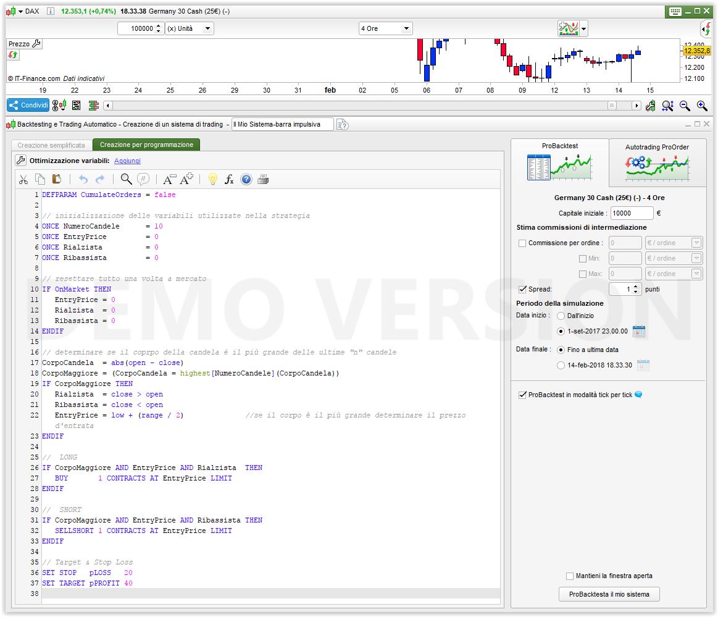The width and height of the screenshot is (718, 617).
Task: Open the Min commission unit dropdown
Action: point(696,258)
